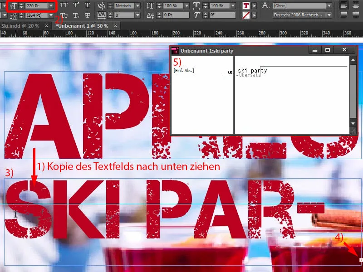
Task: Click the tracking icon
Action: pos(101,15)
